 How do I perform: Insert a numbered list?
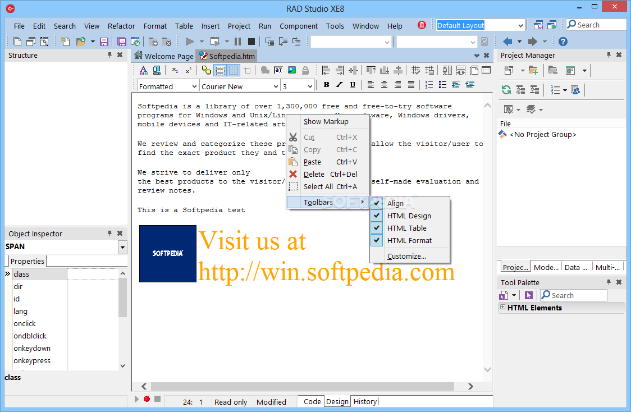pyautogui.click(x=429, y=85)
